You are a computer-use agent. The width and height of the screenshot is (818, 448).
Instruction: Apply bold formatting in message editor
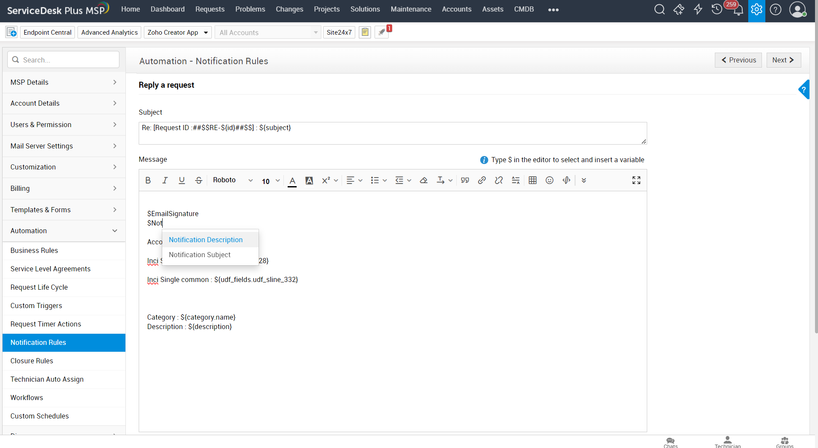tap(148, 180)
